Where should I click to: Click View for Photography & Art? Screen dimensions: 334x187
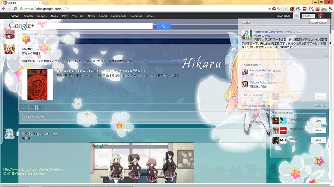(x=318, y=121)
